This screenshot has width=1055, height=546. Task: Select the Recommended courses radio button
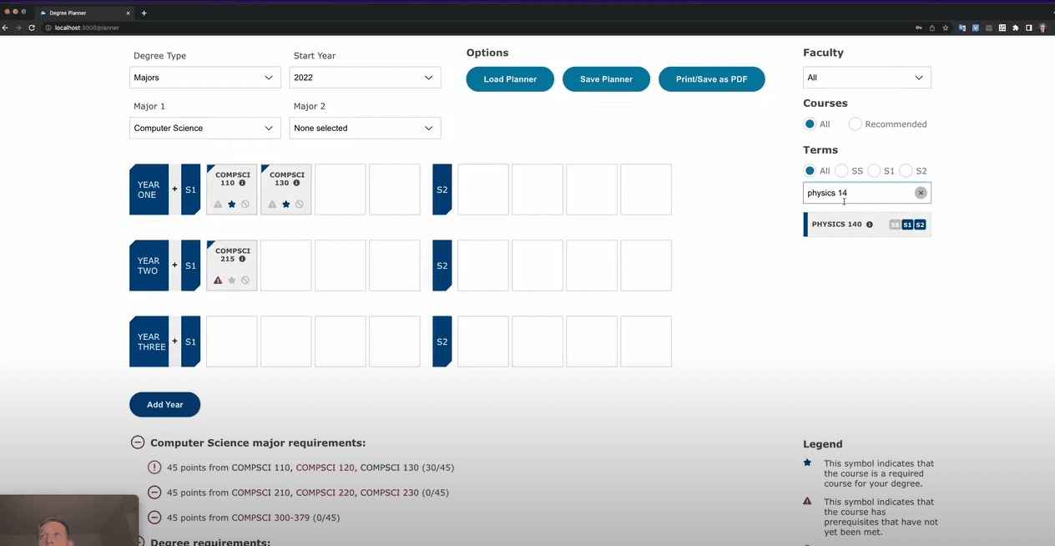(855, 124)
